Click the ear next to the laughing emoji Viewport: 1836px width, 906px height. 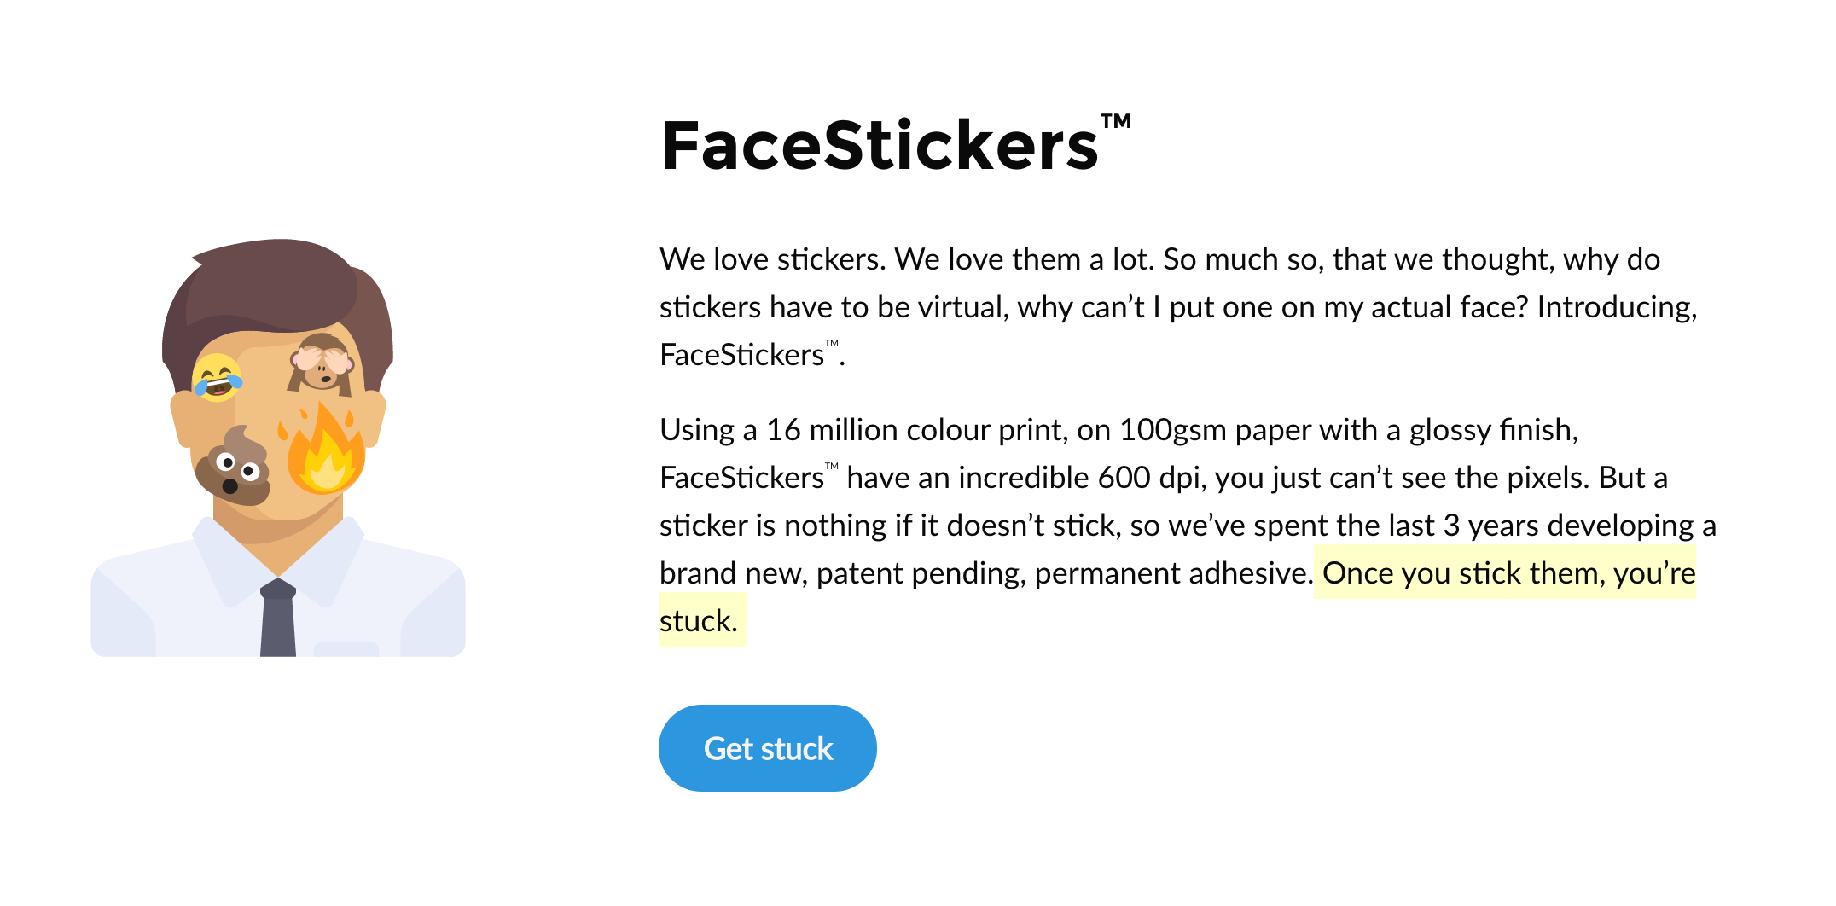(x=183, y=420)
